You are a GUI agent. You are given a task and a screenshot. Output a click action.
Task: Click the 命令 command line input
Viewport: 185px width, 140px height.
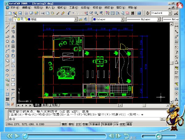click(84, 119)
